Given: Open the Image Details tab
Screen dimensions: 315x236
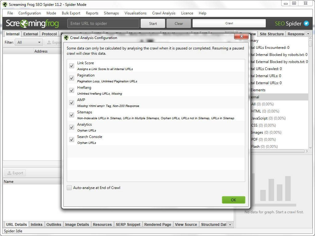Looking at the screenshot, I should pos(77,225).
